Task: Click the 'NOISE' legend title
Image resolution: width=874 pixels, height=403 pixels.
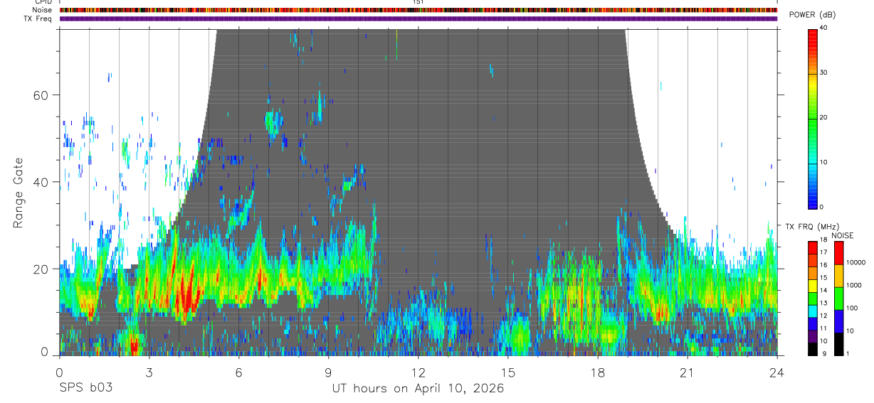Action: coord(842,236)
